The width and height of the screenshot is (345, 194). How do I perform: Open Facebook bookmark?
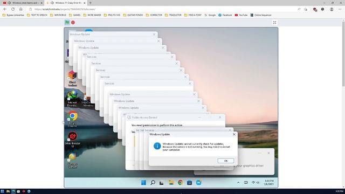tap(225, 15)
